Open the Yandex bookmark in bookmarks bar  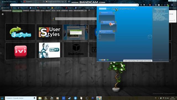point(14,8)
